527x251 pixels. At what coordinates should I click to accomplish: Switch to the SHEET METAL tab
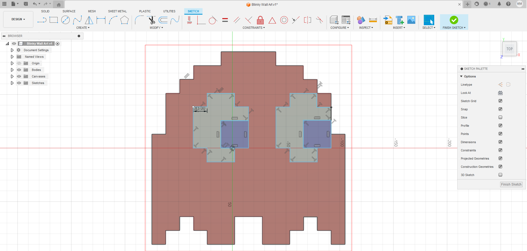tap(117, 11)
